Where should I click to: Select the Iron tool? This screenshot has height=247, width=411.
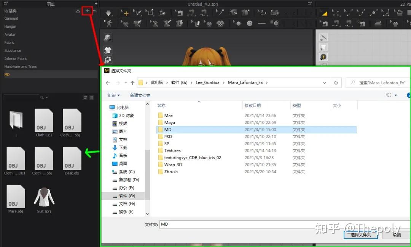[x=378, y=23]
